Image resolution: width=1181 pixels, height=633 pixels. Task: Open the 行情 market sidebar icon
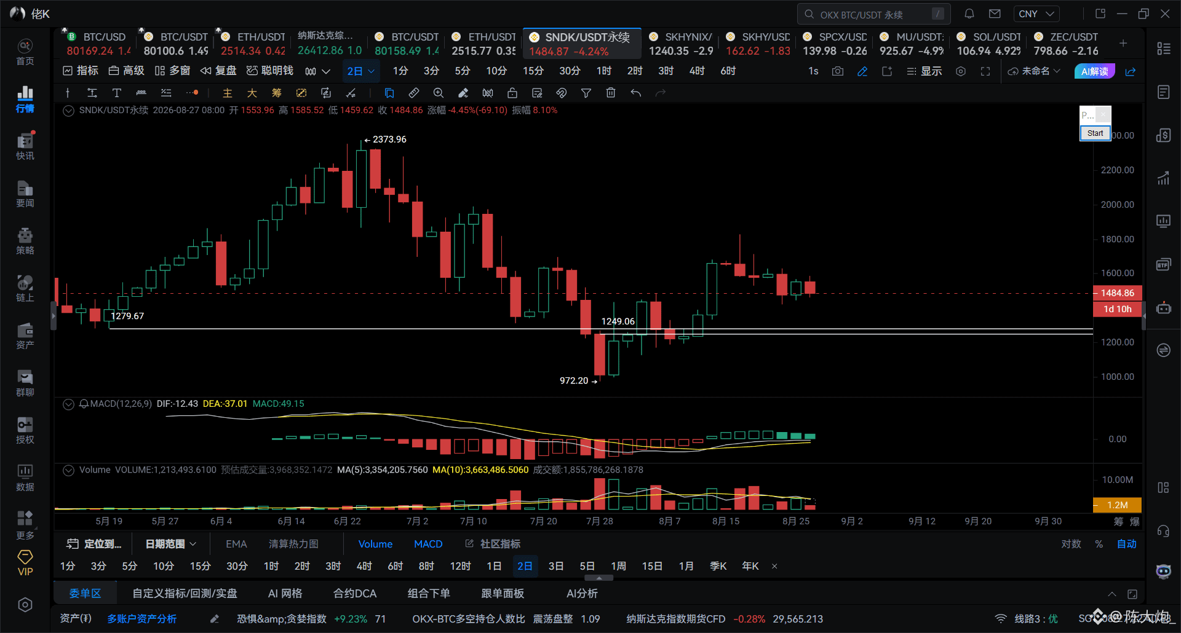pyautogui.click(x=25, y=99)
